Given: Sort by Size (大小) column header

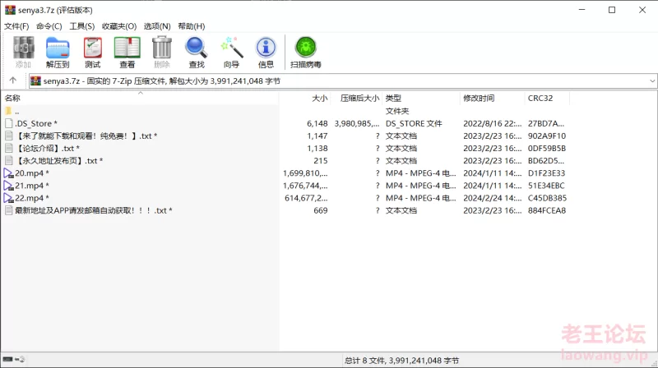Looking at the screenshot, I should pos(304,98).
